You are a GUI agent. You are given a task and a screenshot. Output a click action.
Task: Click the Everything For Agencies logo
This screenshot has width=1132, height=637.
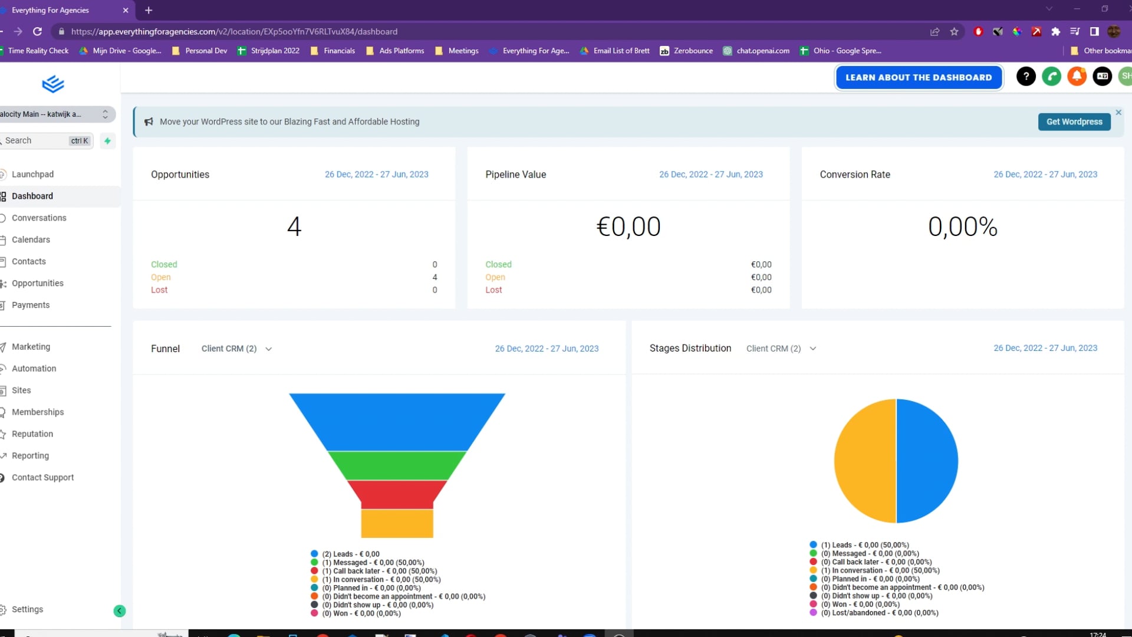53,84
